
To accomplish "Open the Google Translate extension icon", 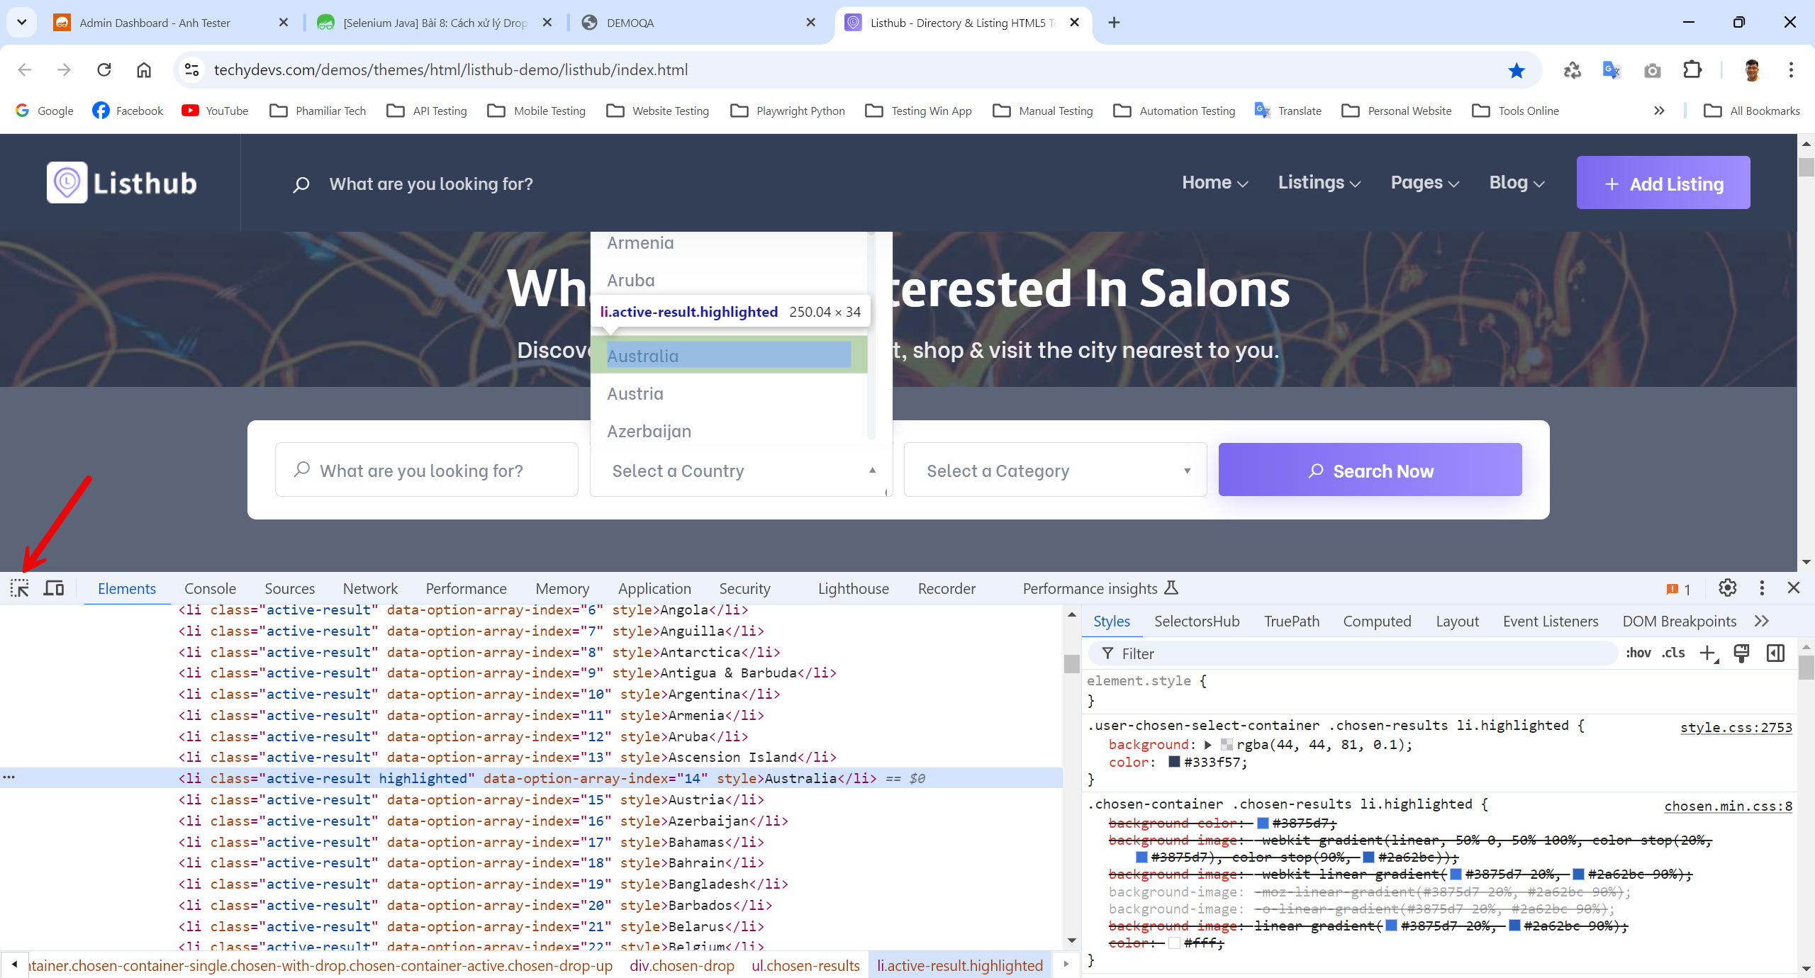I will [x=1612, y=69].
